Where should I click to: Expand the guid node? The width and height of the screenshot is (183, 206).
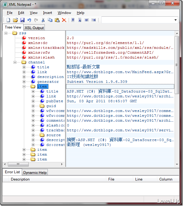pos(33,106)
